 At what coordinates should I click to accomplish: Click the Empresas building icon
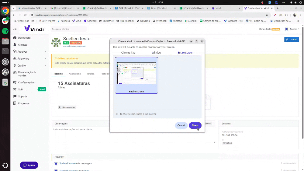coord(15,103)
